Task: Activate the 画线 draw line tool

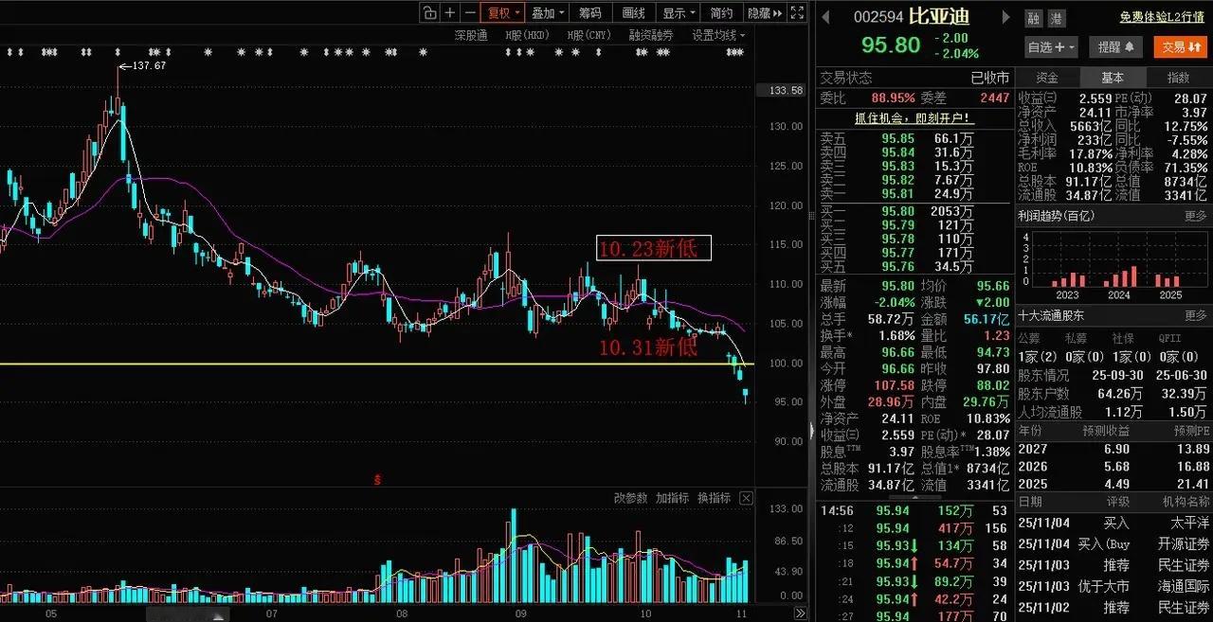Action: 633,12
